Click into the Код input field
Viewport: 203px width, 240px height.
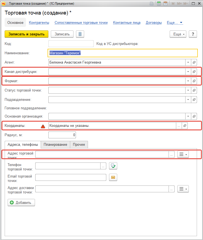71,44
